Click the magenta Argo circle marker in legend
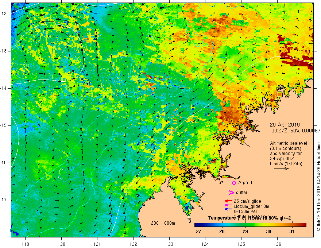This screenshot has height=248, width=321. click(234, 183)
